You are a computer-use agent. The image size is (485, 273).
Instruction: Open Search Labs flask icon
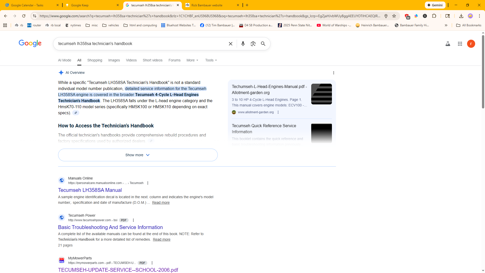coord(448,44)
